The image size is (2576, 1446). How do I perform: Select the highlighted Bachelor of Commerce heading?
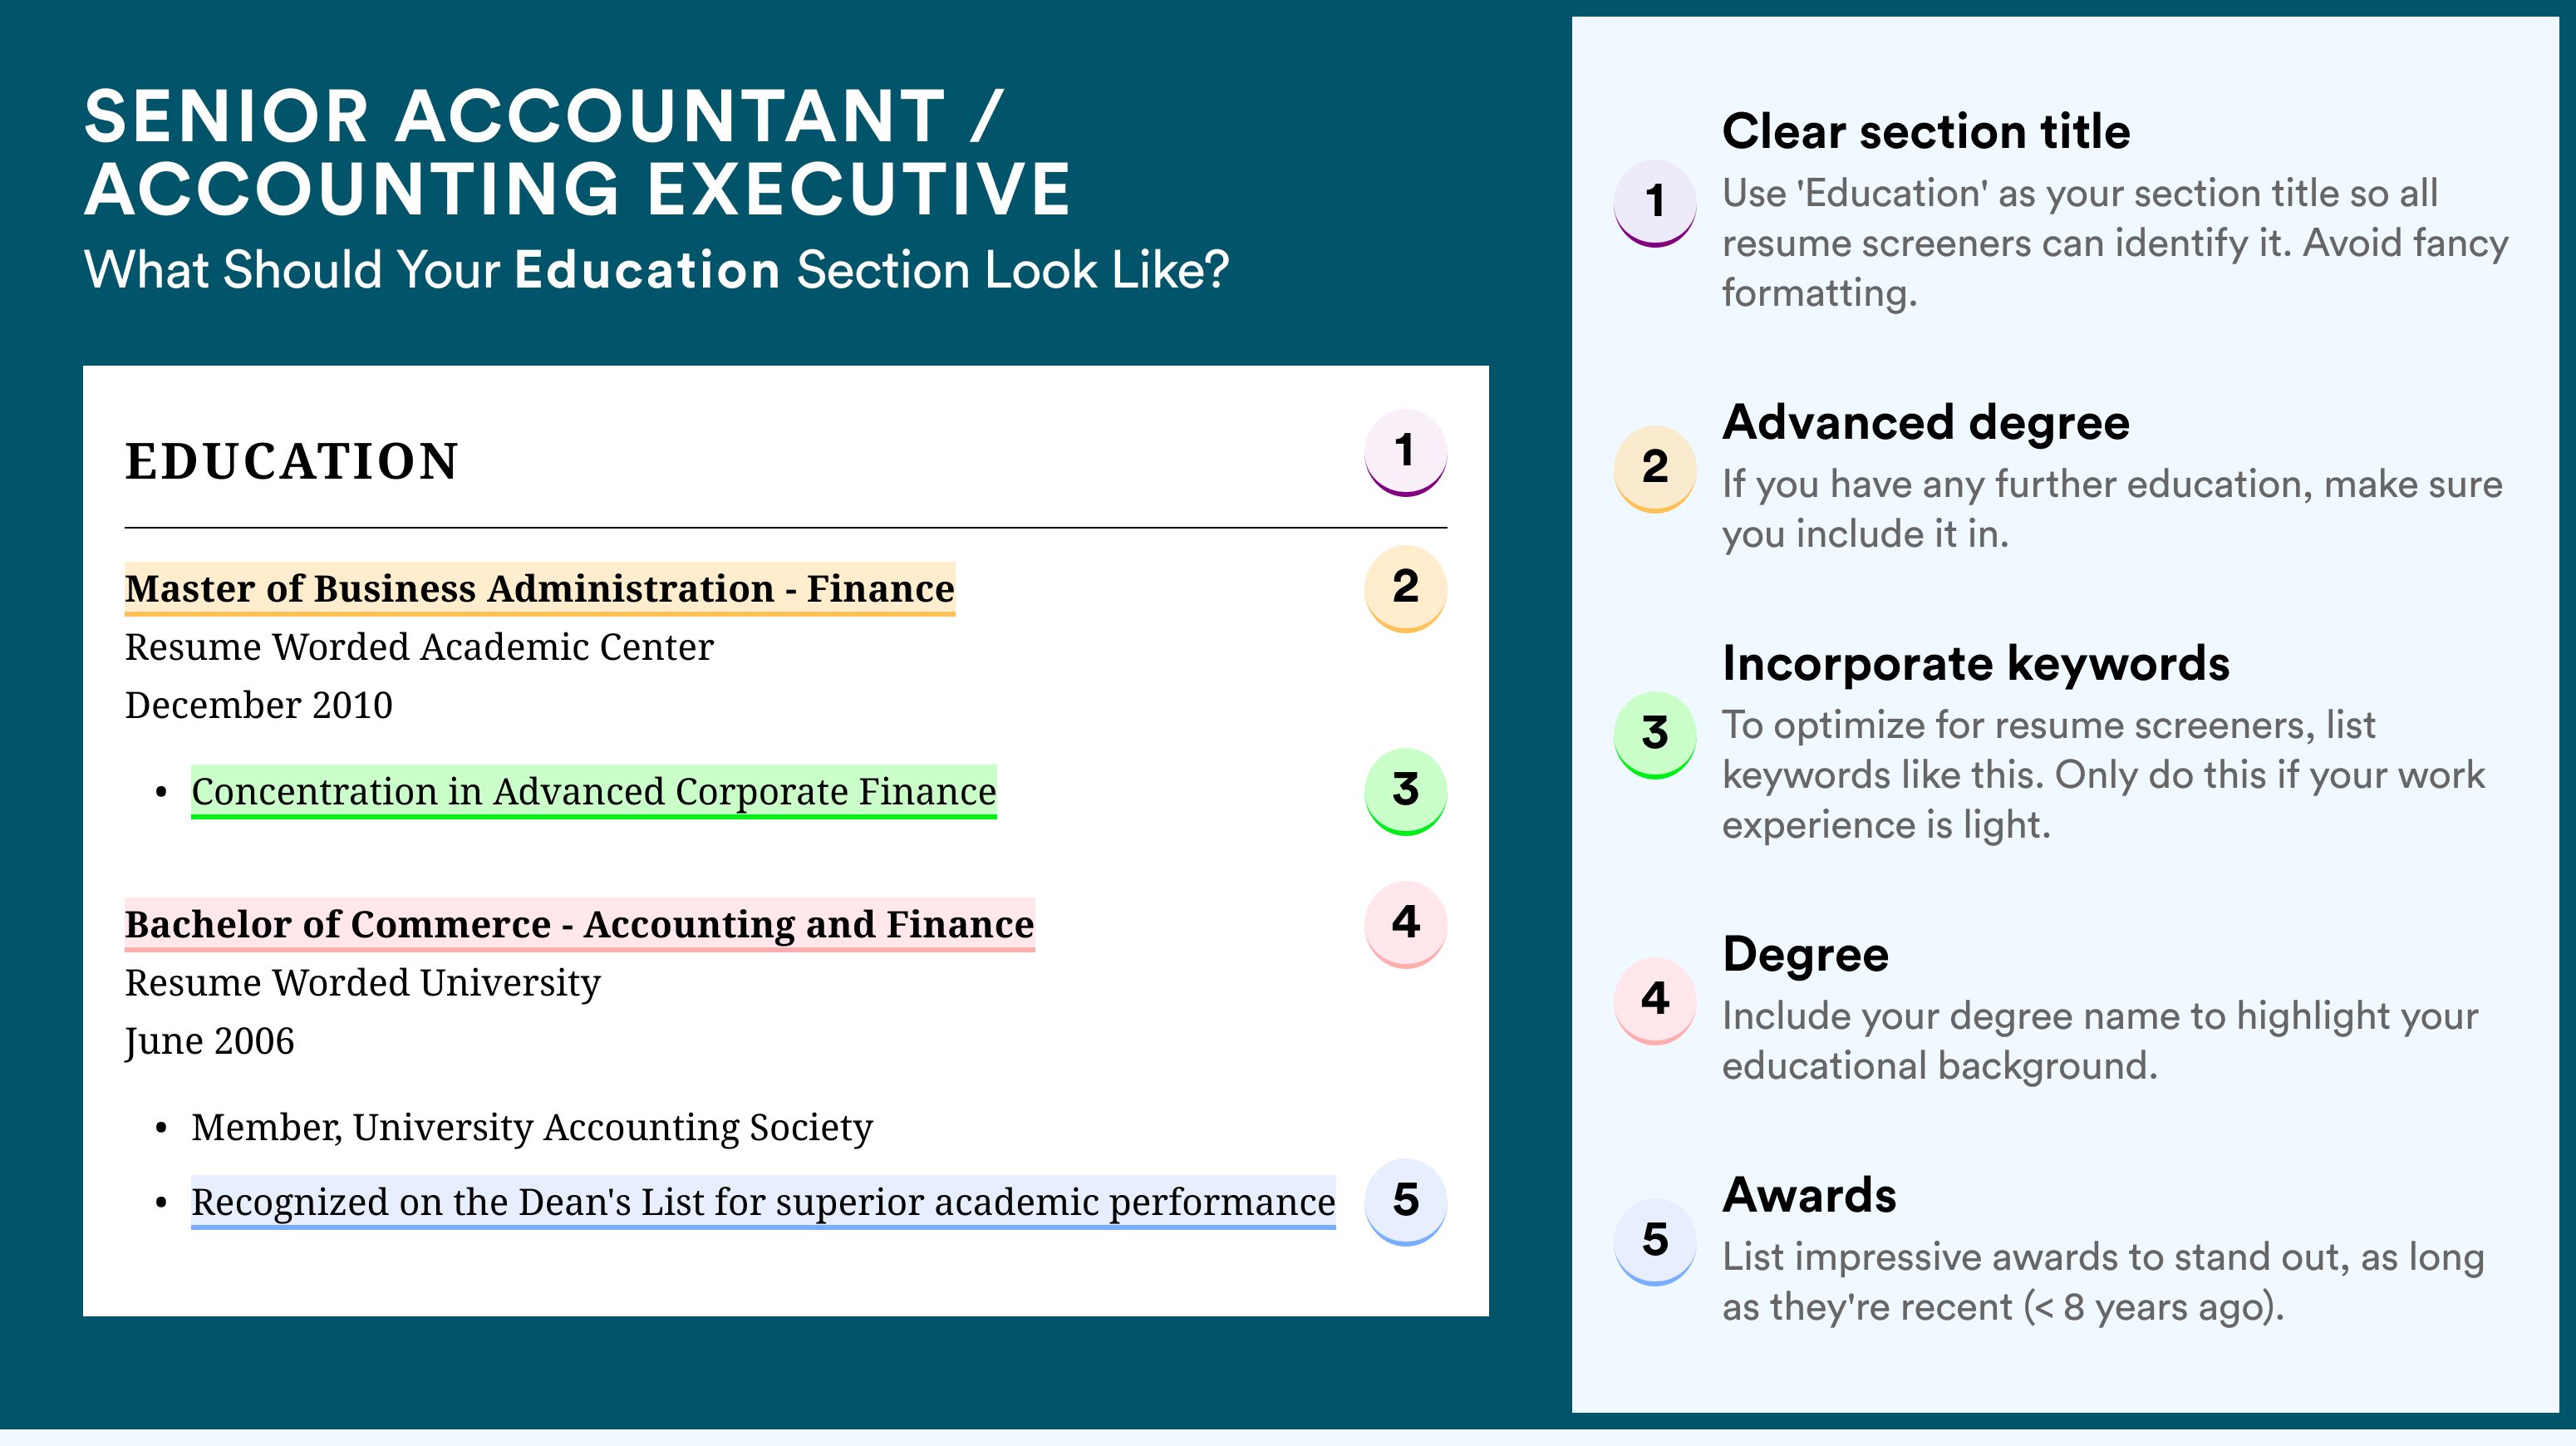point(579,925)
